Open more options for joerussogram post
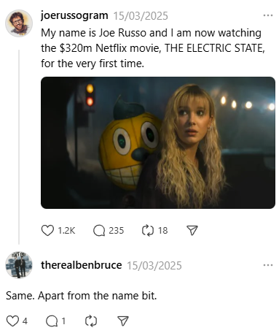The width and height of the screenshot is (279, 333). coord(268,15)
